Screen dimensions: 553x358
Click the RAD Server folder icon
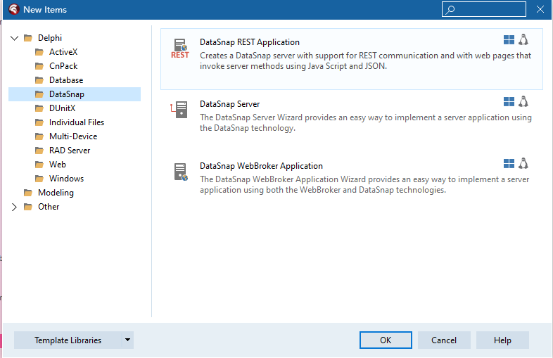click(x=39, y=151)
